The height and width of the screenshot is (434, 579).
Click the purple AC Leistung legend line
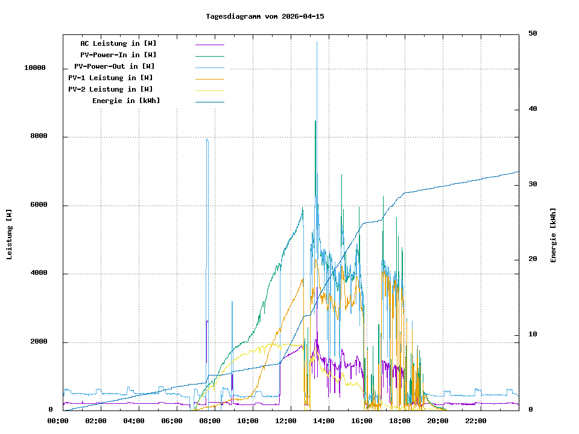click(209, 45)
